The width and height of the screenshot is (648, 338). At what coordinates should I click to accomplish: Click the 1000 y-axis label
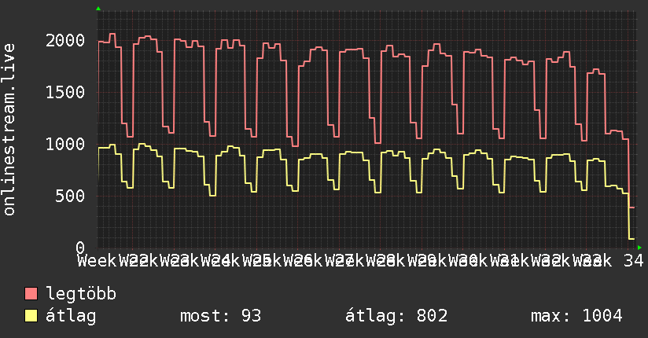click(65, 144)
